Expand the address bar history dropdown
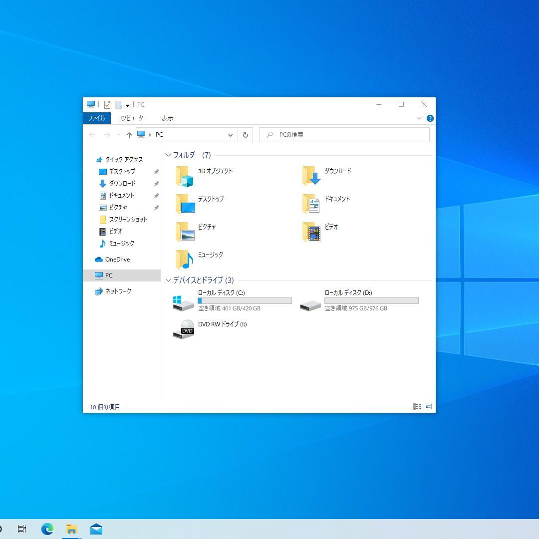This screenshot has width=539, height=539. click(x=230, y=135)
